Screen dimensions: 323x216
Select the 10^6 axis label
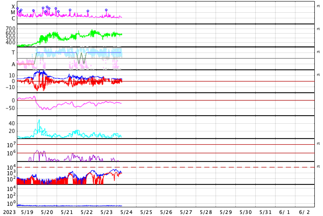tap(11, 153)
